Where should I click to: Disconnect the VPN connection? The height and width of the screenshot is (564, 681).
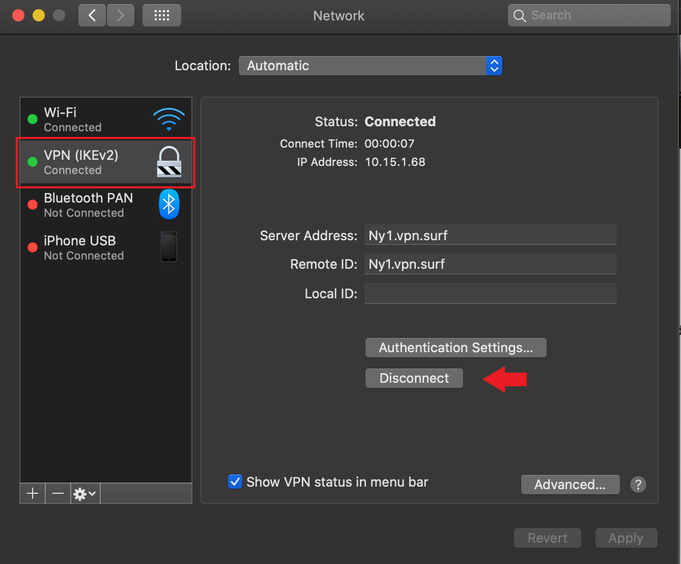tap(414, 378)
